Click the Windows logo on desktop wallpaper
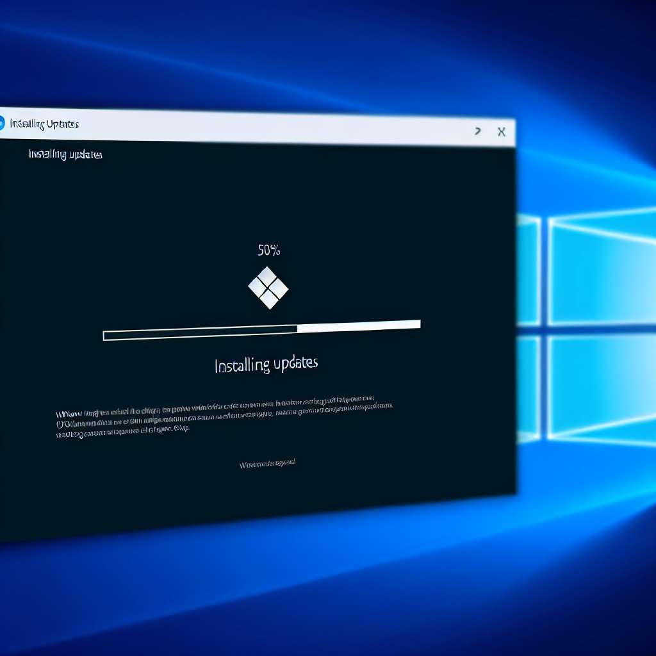Image resolution: width=656 pixels, height=656 pixels. 586,326
